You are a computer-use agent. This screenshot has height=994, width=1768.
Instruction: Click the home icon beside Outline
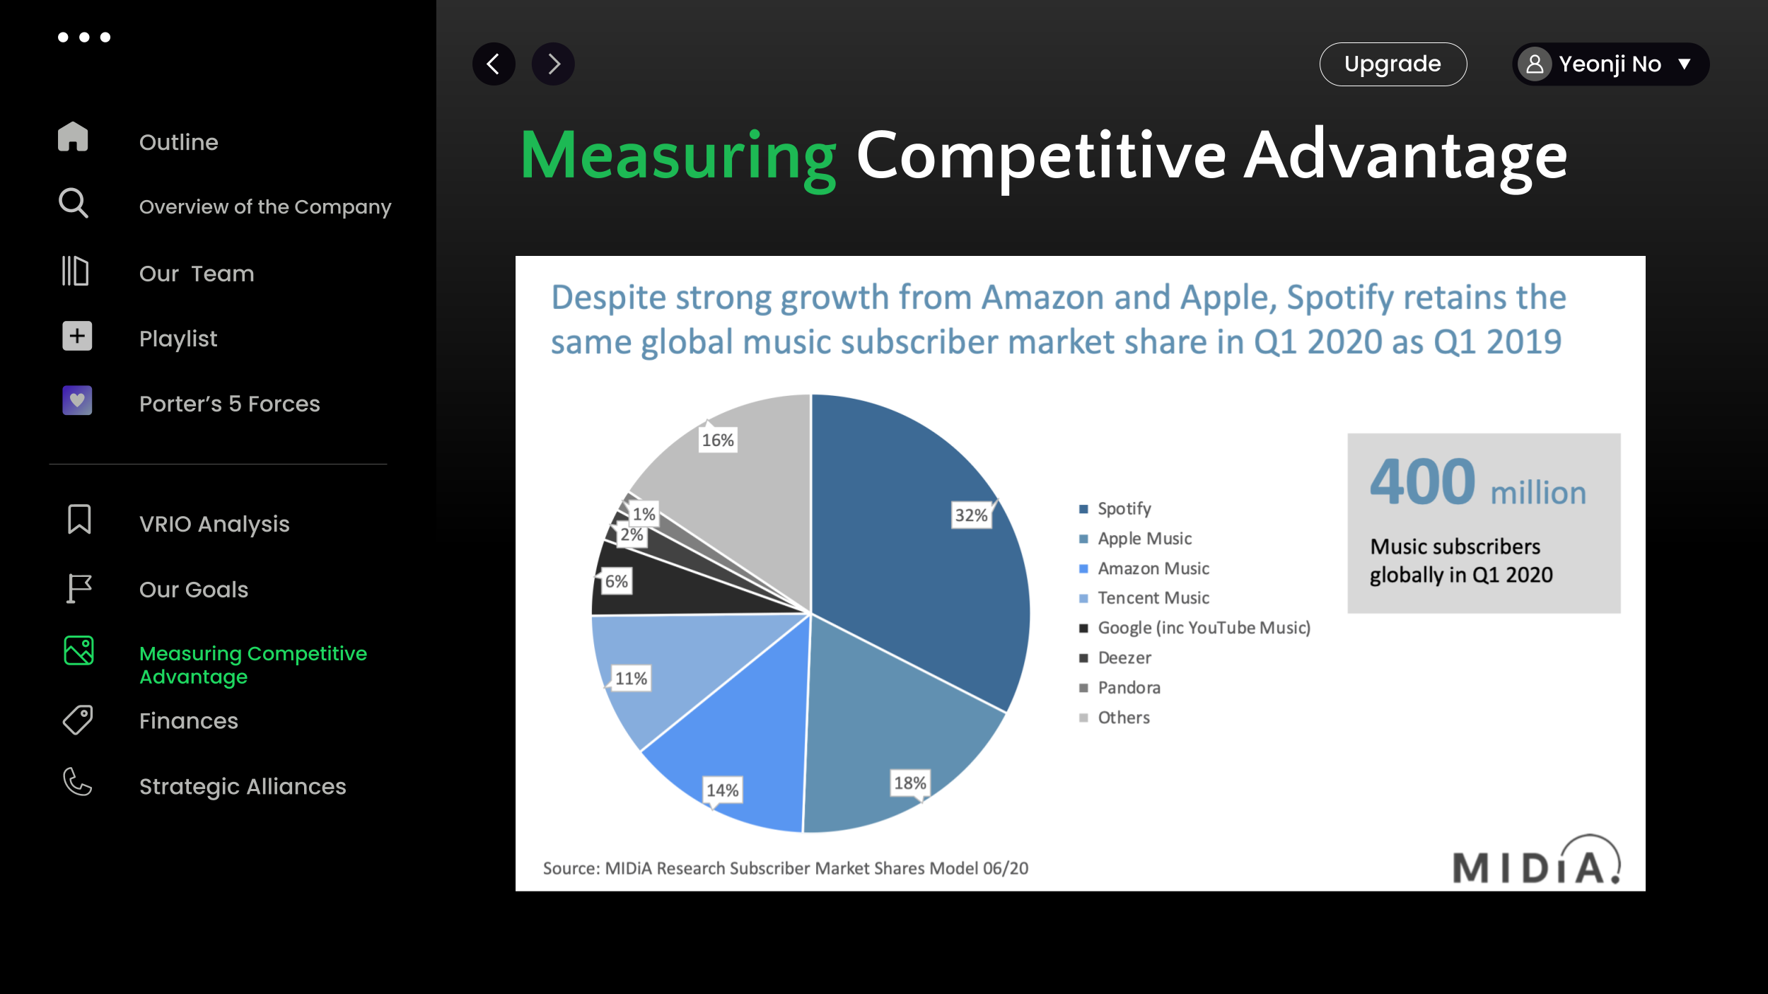click(x=73, y=136)
